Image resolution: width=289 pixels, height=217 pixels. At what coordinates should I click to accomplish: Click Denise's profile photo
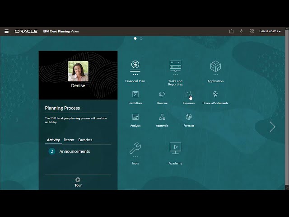[78, 71]
